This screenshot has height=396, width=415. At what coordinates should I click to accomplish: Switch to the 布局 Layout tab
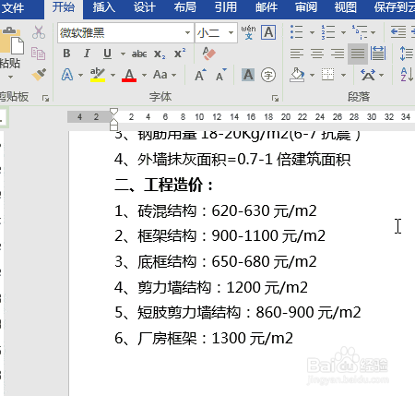tap(184, 7)
